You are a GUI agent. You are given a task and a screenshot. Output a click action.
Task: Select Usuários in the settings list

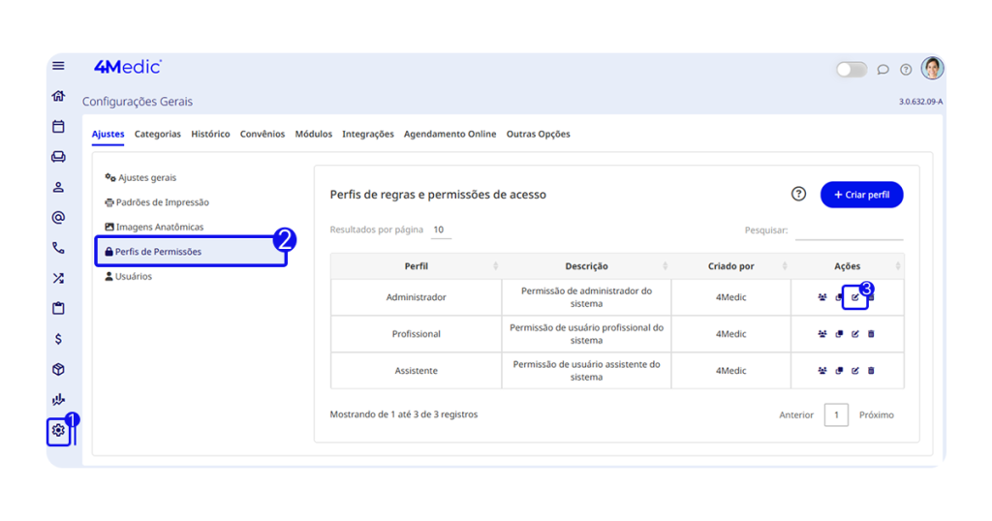tap(134, 277)
